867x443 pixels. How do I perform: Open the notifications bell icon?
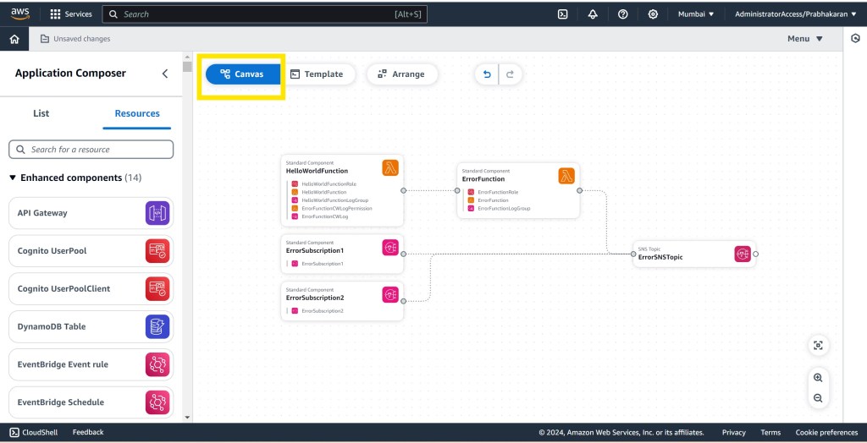593,14
